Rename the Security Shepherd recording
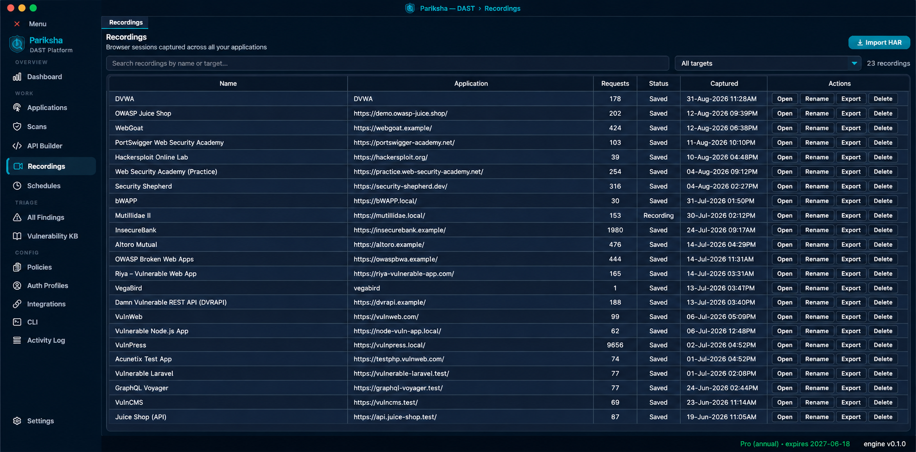The image size is (916, 452). (x=817, y=186)
